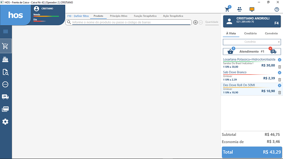The width and height of the screenshot is (283, 159).
Task: Open the hamburger menu in the sidebar
Action: pos(6,31)
